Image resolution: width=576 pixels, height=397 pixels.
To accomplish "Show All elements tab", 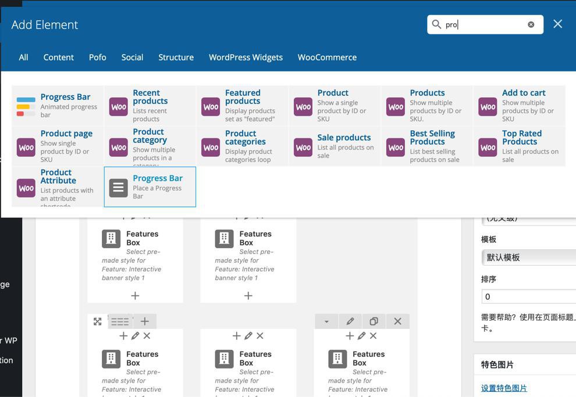I will [23, 57].
